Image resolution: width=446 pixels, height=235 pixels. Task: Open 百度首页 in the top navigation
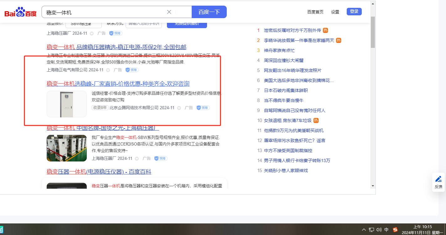point(315,12)
